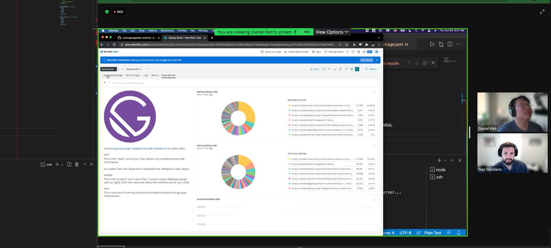Reload the page in Chrome
Screen dimensions: 551x248
point(114,45)
